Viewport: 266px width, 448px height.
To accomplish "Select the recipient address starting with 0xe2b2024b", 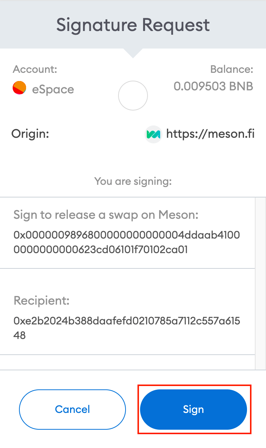I will [127, 328].
